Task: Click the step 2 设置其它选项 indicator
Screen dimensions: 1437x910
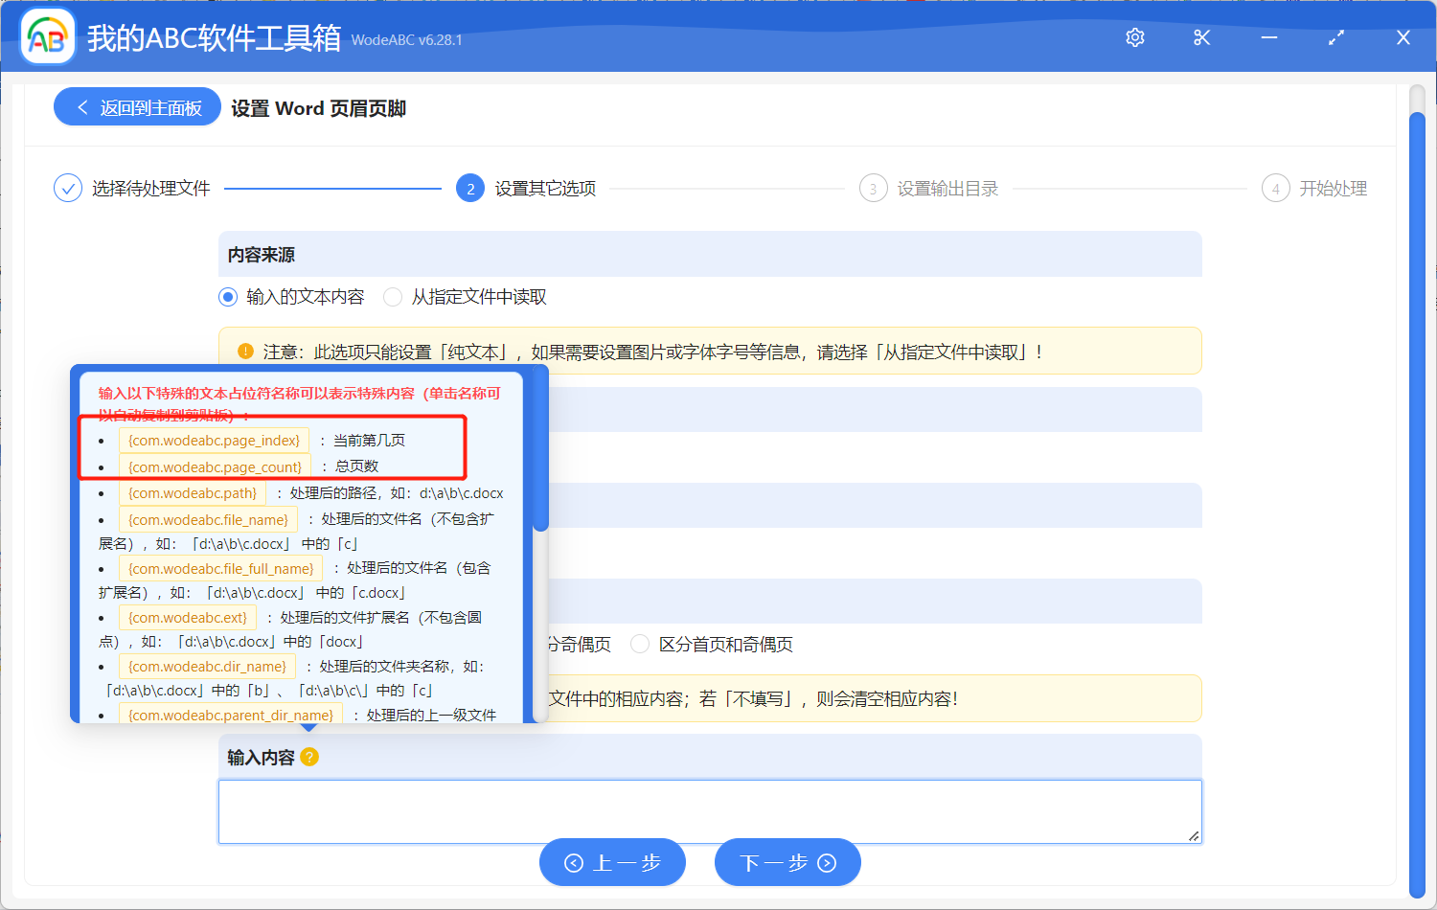Action: pyautogui.click(x=469, y=188)
